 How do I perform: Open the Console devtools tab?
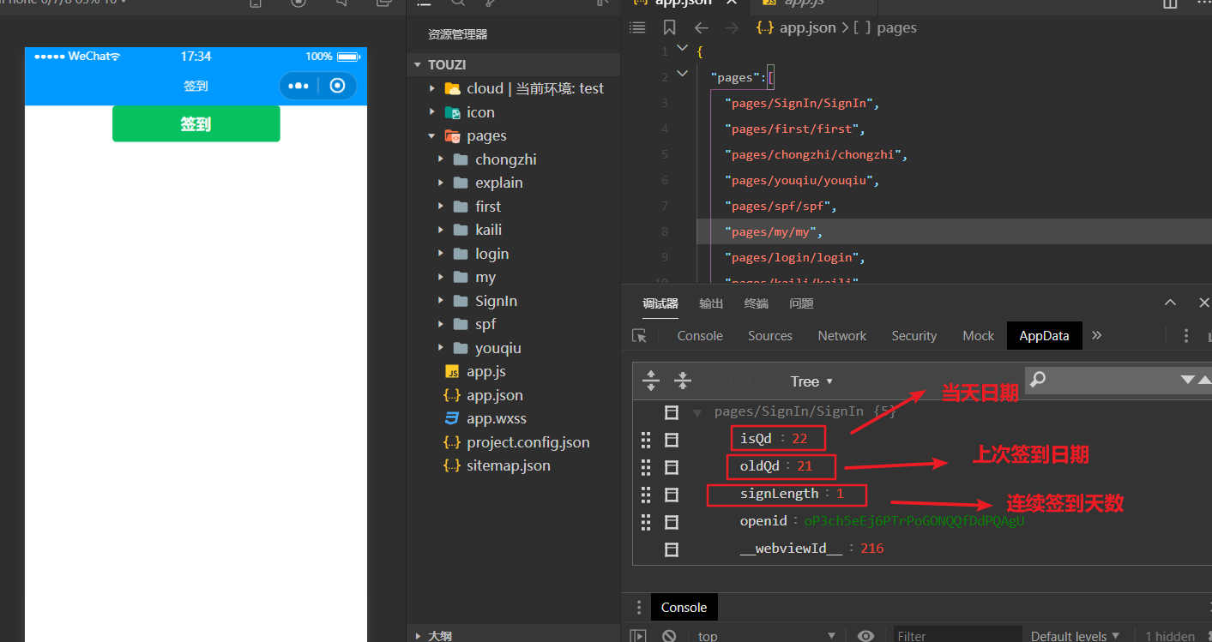pyautogui.click(x=700, y=336)
